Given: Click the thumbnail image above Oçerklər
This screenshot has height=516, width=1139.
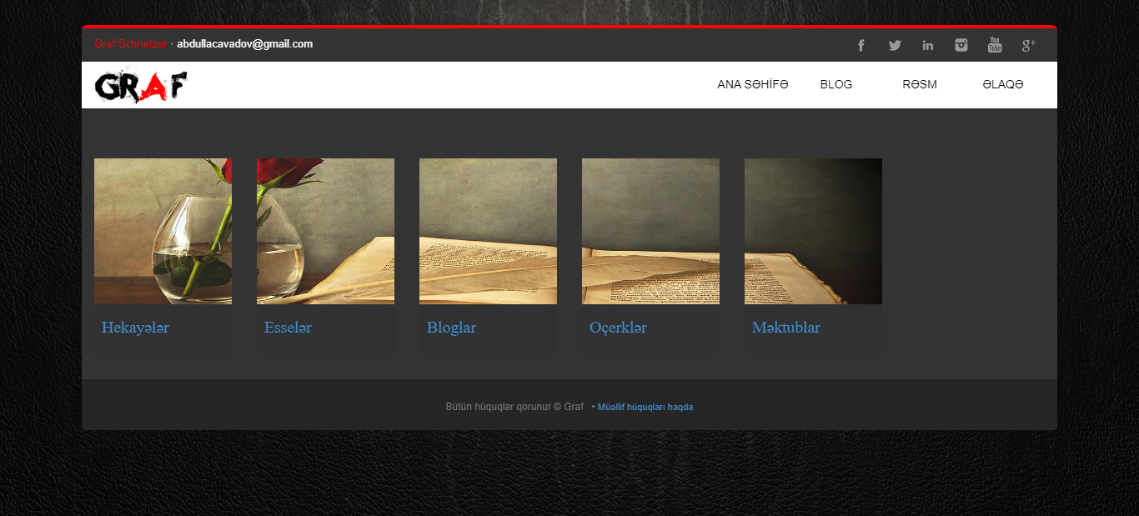Looking at the screenshot, I should pyautogui.click(x=650, y=231).
